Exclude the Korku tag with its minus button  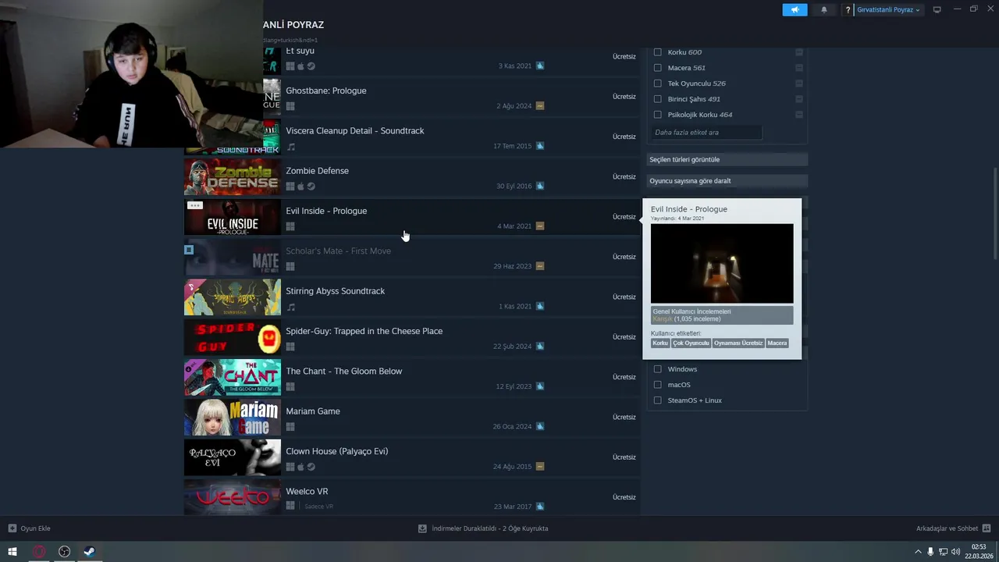tap(798, 52)
